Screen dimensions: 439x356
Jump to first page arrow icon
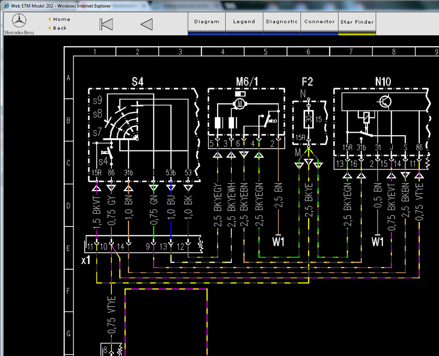[106, 24]
